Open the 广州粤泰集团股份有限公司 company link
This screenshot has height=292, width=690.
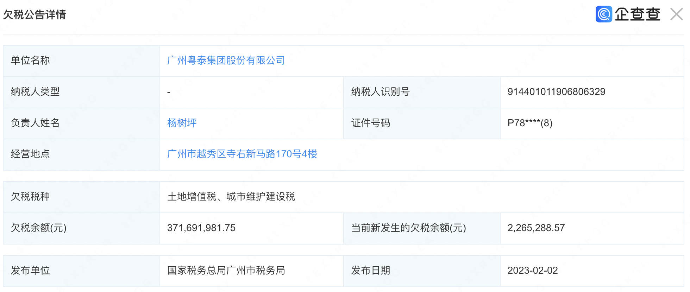click(x=226, y=61)
